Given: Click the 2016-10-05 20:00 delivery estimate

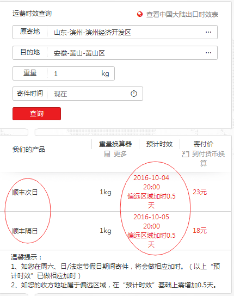Looking at the screenshot, I should click(x=151, y=221).
